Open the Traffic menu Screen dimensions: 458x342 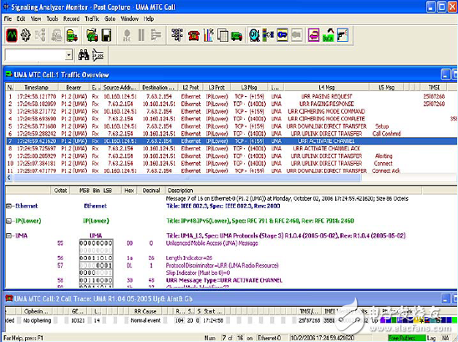(x=92, y=18)
